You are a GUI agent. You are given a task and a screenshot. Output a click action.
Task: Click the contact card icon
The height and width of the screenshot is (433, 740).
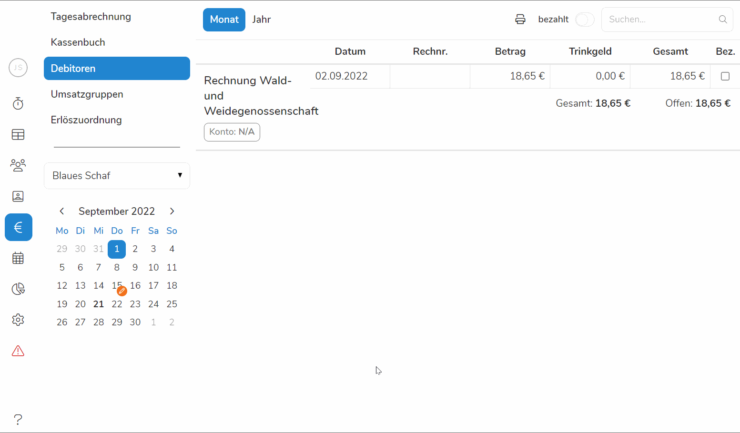pyautogui.click(x=18, y=196)
